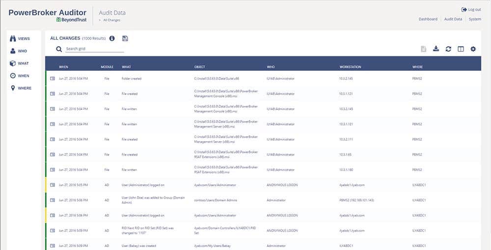Select User (Babay) was created cell
The image size is (491, 250).
139,246
